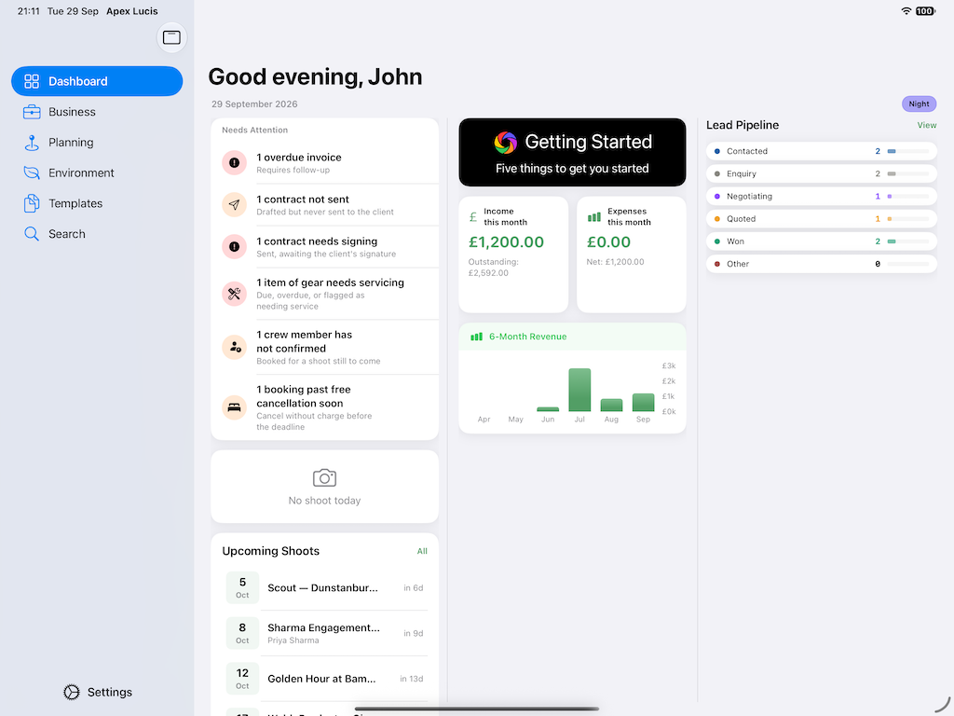Click the September revenue bar
Image resolution: width=954 pixels, height=716 pixels.
[643, 403]
